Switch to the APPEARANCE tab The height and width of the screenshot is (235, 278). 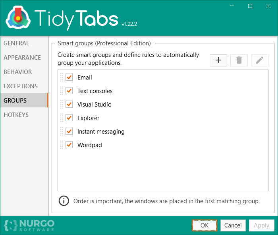click(24, 58)
